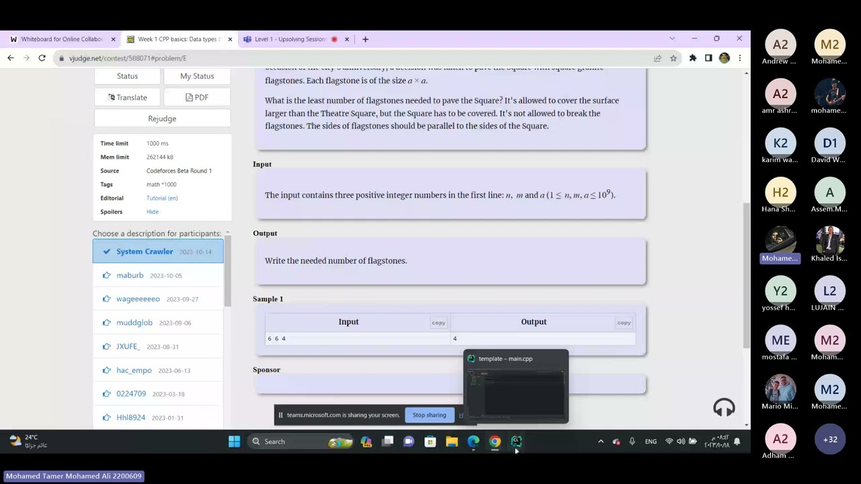The height and width of the screenshot is (484, 861).
Task: Select the JXUFE_ description
Action: point(158,346)
